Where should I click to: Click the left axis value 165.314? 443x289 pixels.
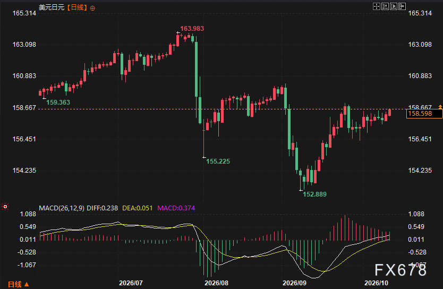point(24,13)
